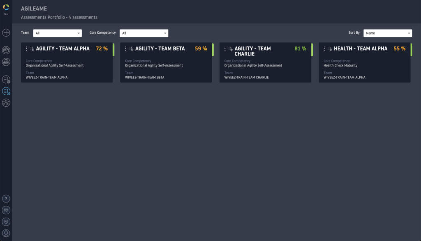The width and height of the screenshot is (421, 241).
Task: Click the assessment icon on Health - Team Alpha card
Action: tap(330, 48)
